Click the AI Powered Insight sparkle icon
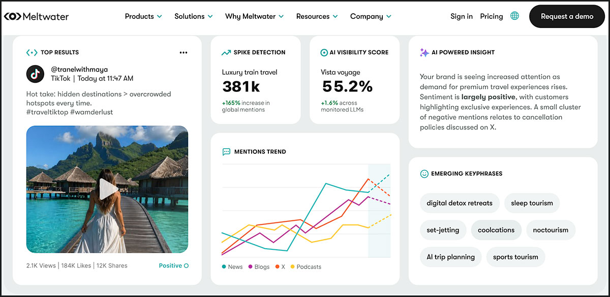 pyautogui.click(x=424, y=52)
